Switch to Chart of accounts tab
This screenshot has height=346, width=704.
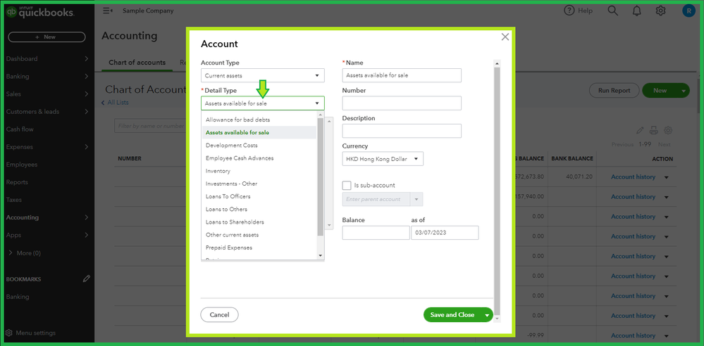[137, 63]
